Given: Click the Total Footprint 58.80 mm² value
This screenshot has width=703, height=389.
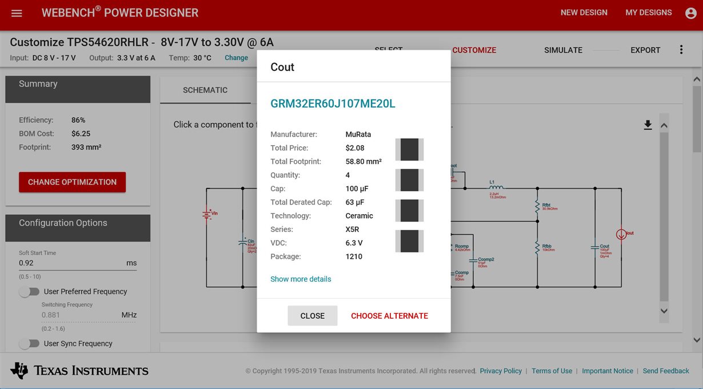Looking at the screenshot, I should point(364,162).
